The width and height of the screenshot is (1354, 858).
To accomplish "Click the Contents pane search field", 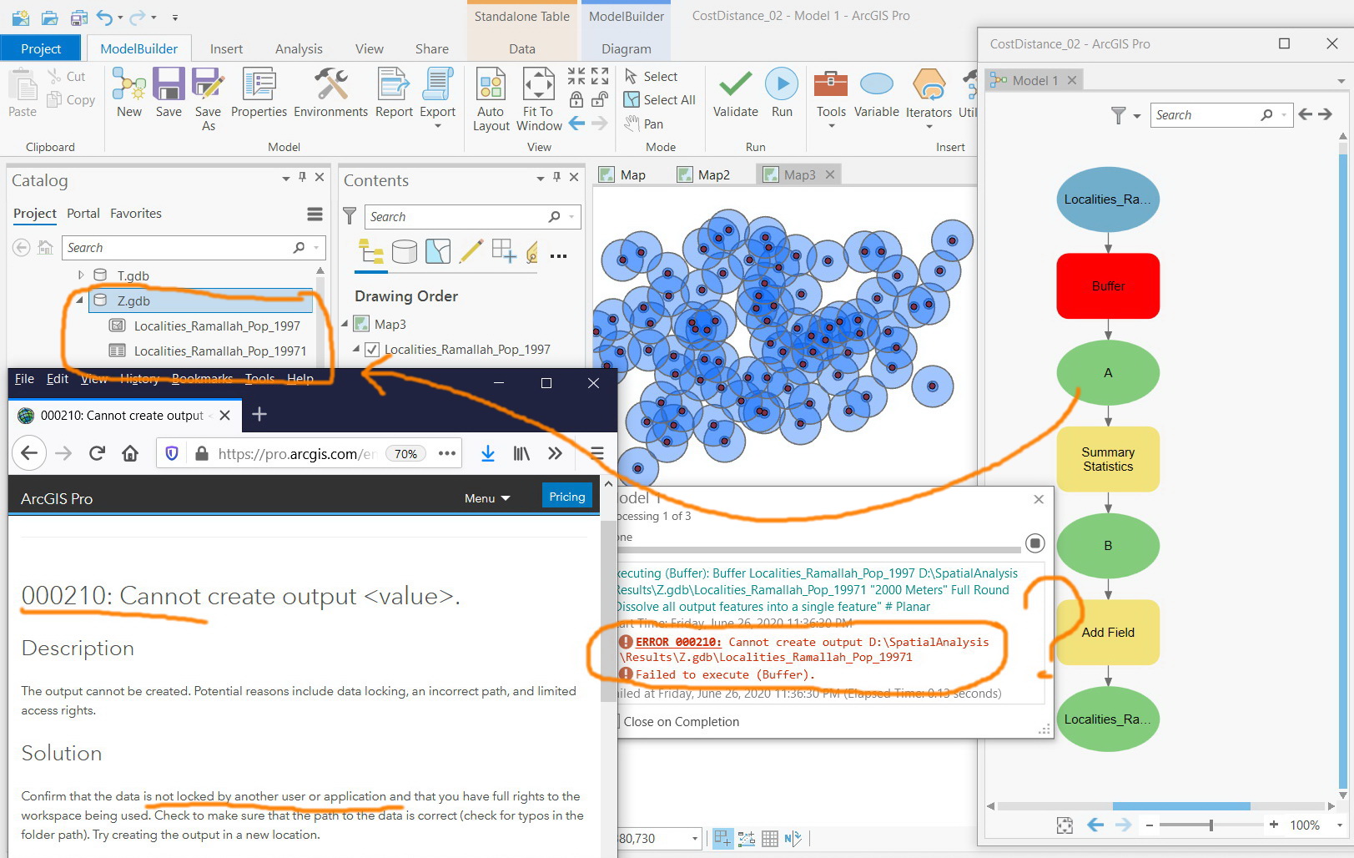I will 472,217.
